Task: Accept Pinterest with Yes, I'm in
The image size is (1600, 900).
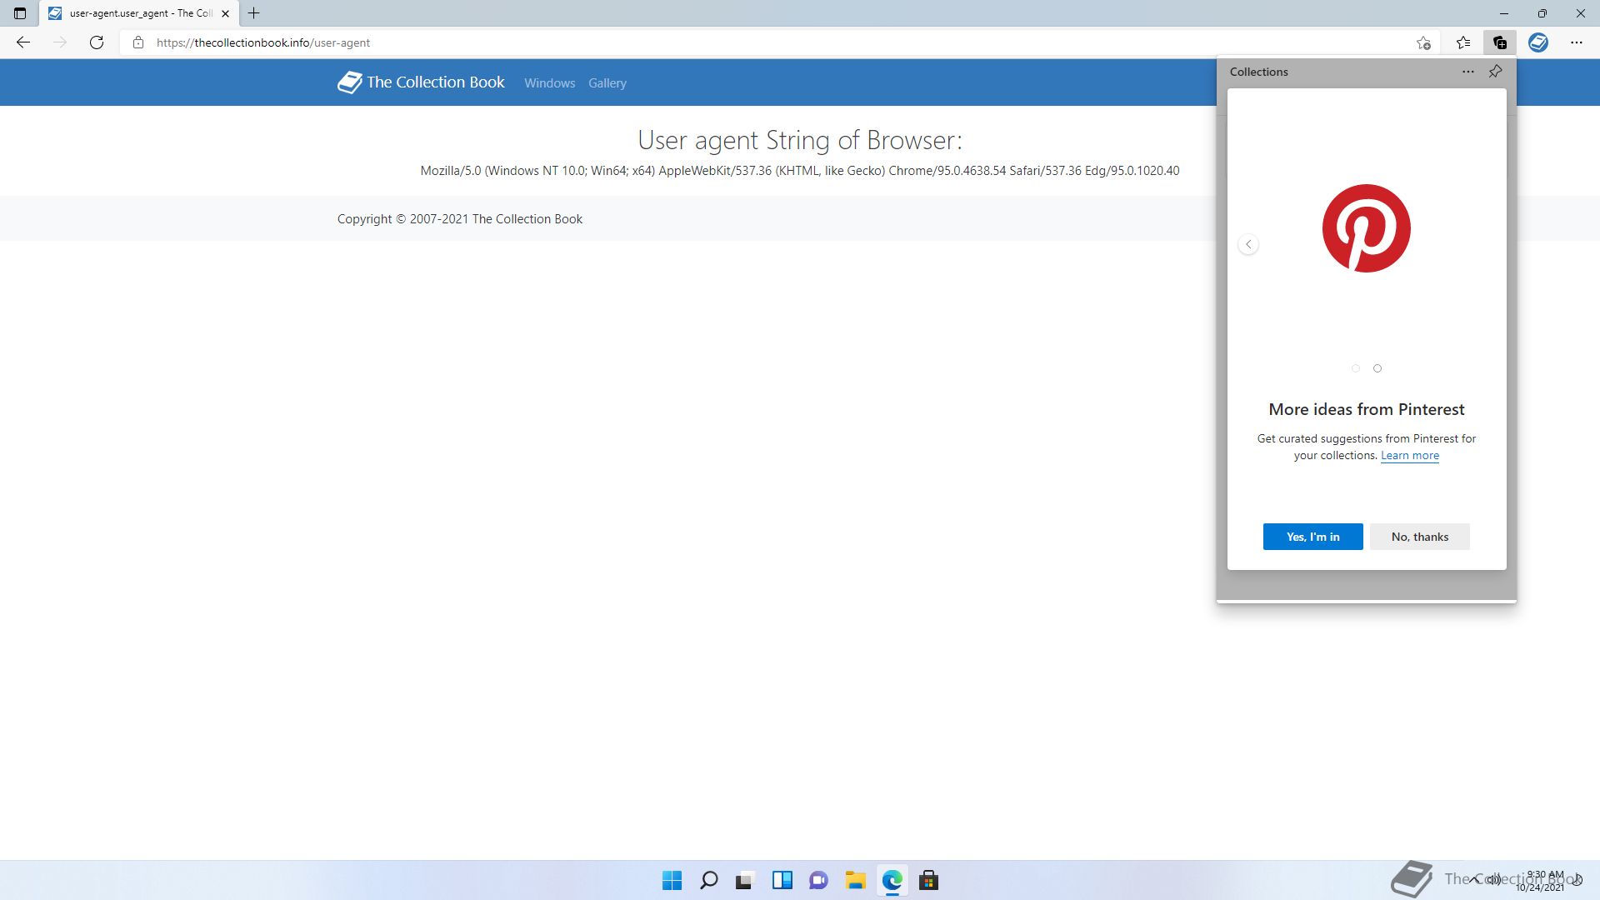Action: tap(1312, 537)
